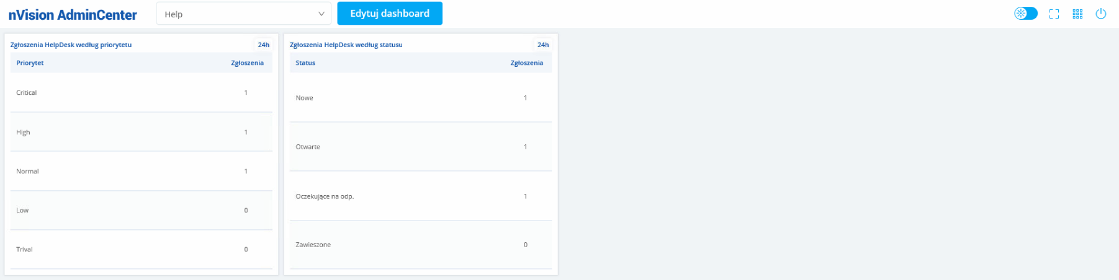Image resolution: width=1119 pixels, height=280 pixels.
Task: Select the Oczekujące na odp. row
Action: pos(420,196)
